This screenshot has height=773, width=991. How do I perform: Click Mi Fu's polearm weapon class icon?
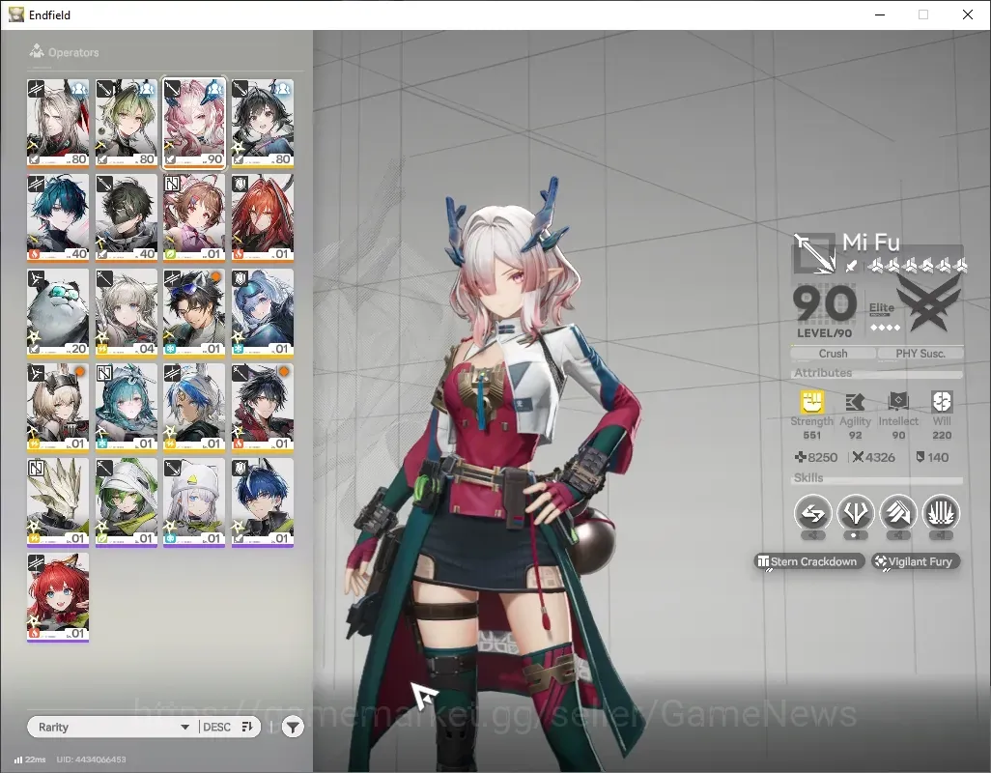[x=814, y=253]
